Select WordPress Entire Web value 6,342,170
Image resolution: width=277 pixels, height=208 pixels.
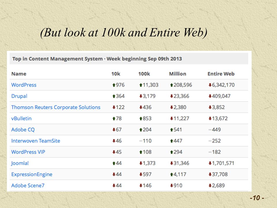(x=223, y=85)
